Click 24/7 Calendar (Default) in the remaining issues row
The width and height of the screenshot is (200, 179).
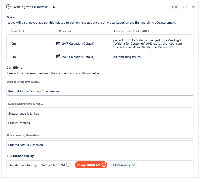78,57
